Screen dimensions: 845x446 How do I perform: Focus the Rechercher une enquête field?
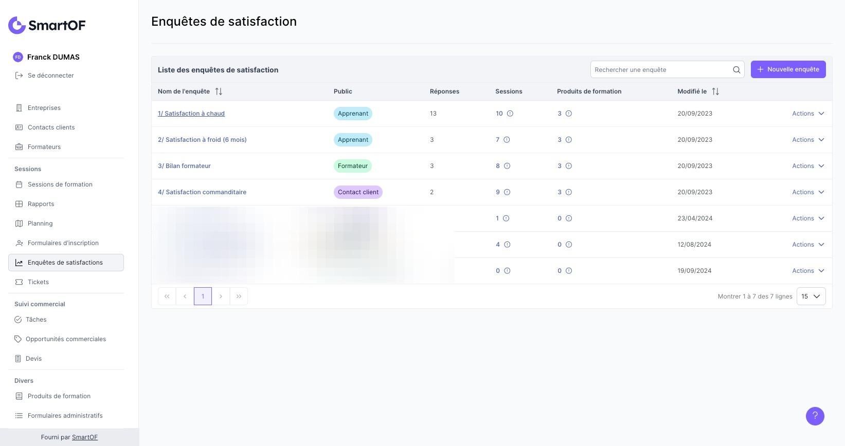pyautogui.click(x=661, y=70)
